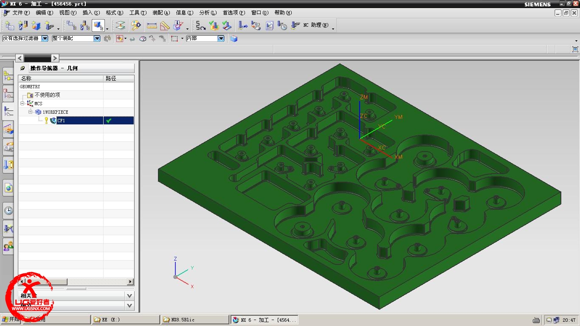Click the color palette display icon
Screen dimensions: 580x326
point(135,26)
